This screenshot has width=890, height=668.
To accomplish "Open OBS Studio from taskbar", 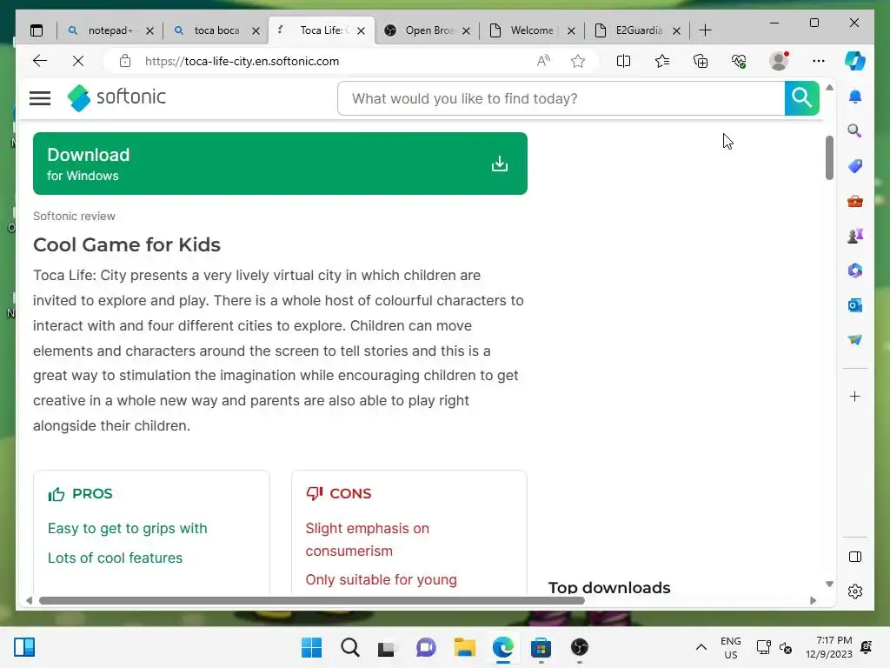I will pyautogui.click(x=579, y=647).
